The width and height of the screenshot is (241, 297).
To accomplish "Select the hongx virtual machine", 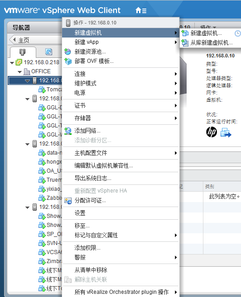I will click(54, 162).
